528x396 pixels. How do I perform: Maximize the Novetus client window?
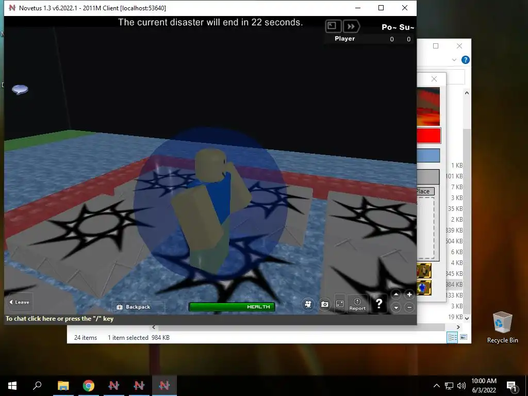click(381, 8)
